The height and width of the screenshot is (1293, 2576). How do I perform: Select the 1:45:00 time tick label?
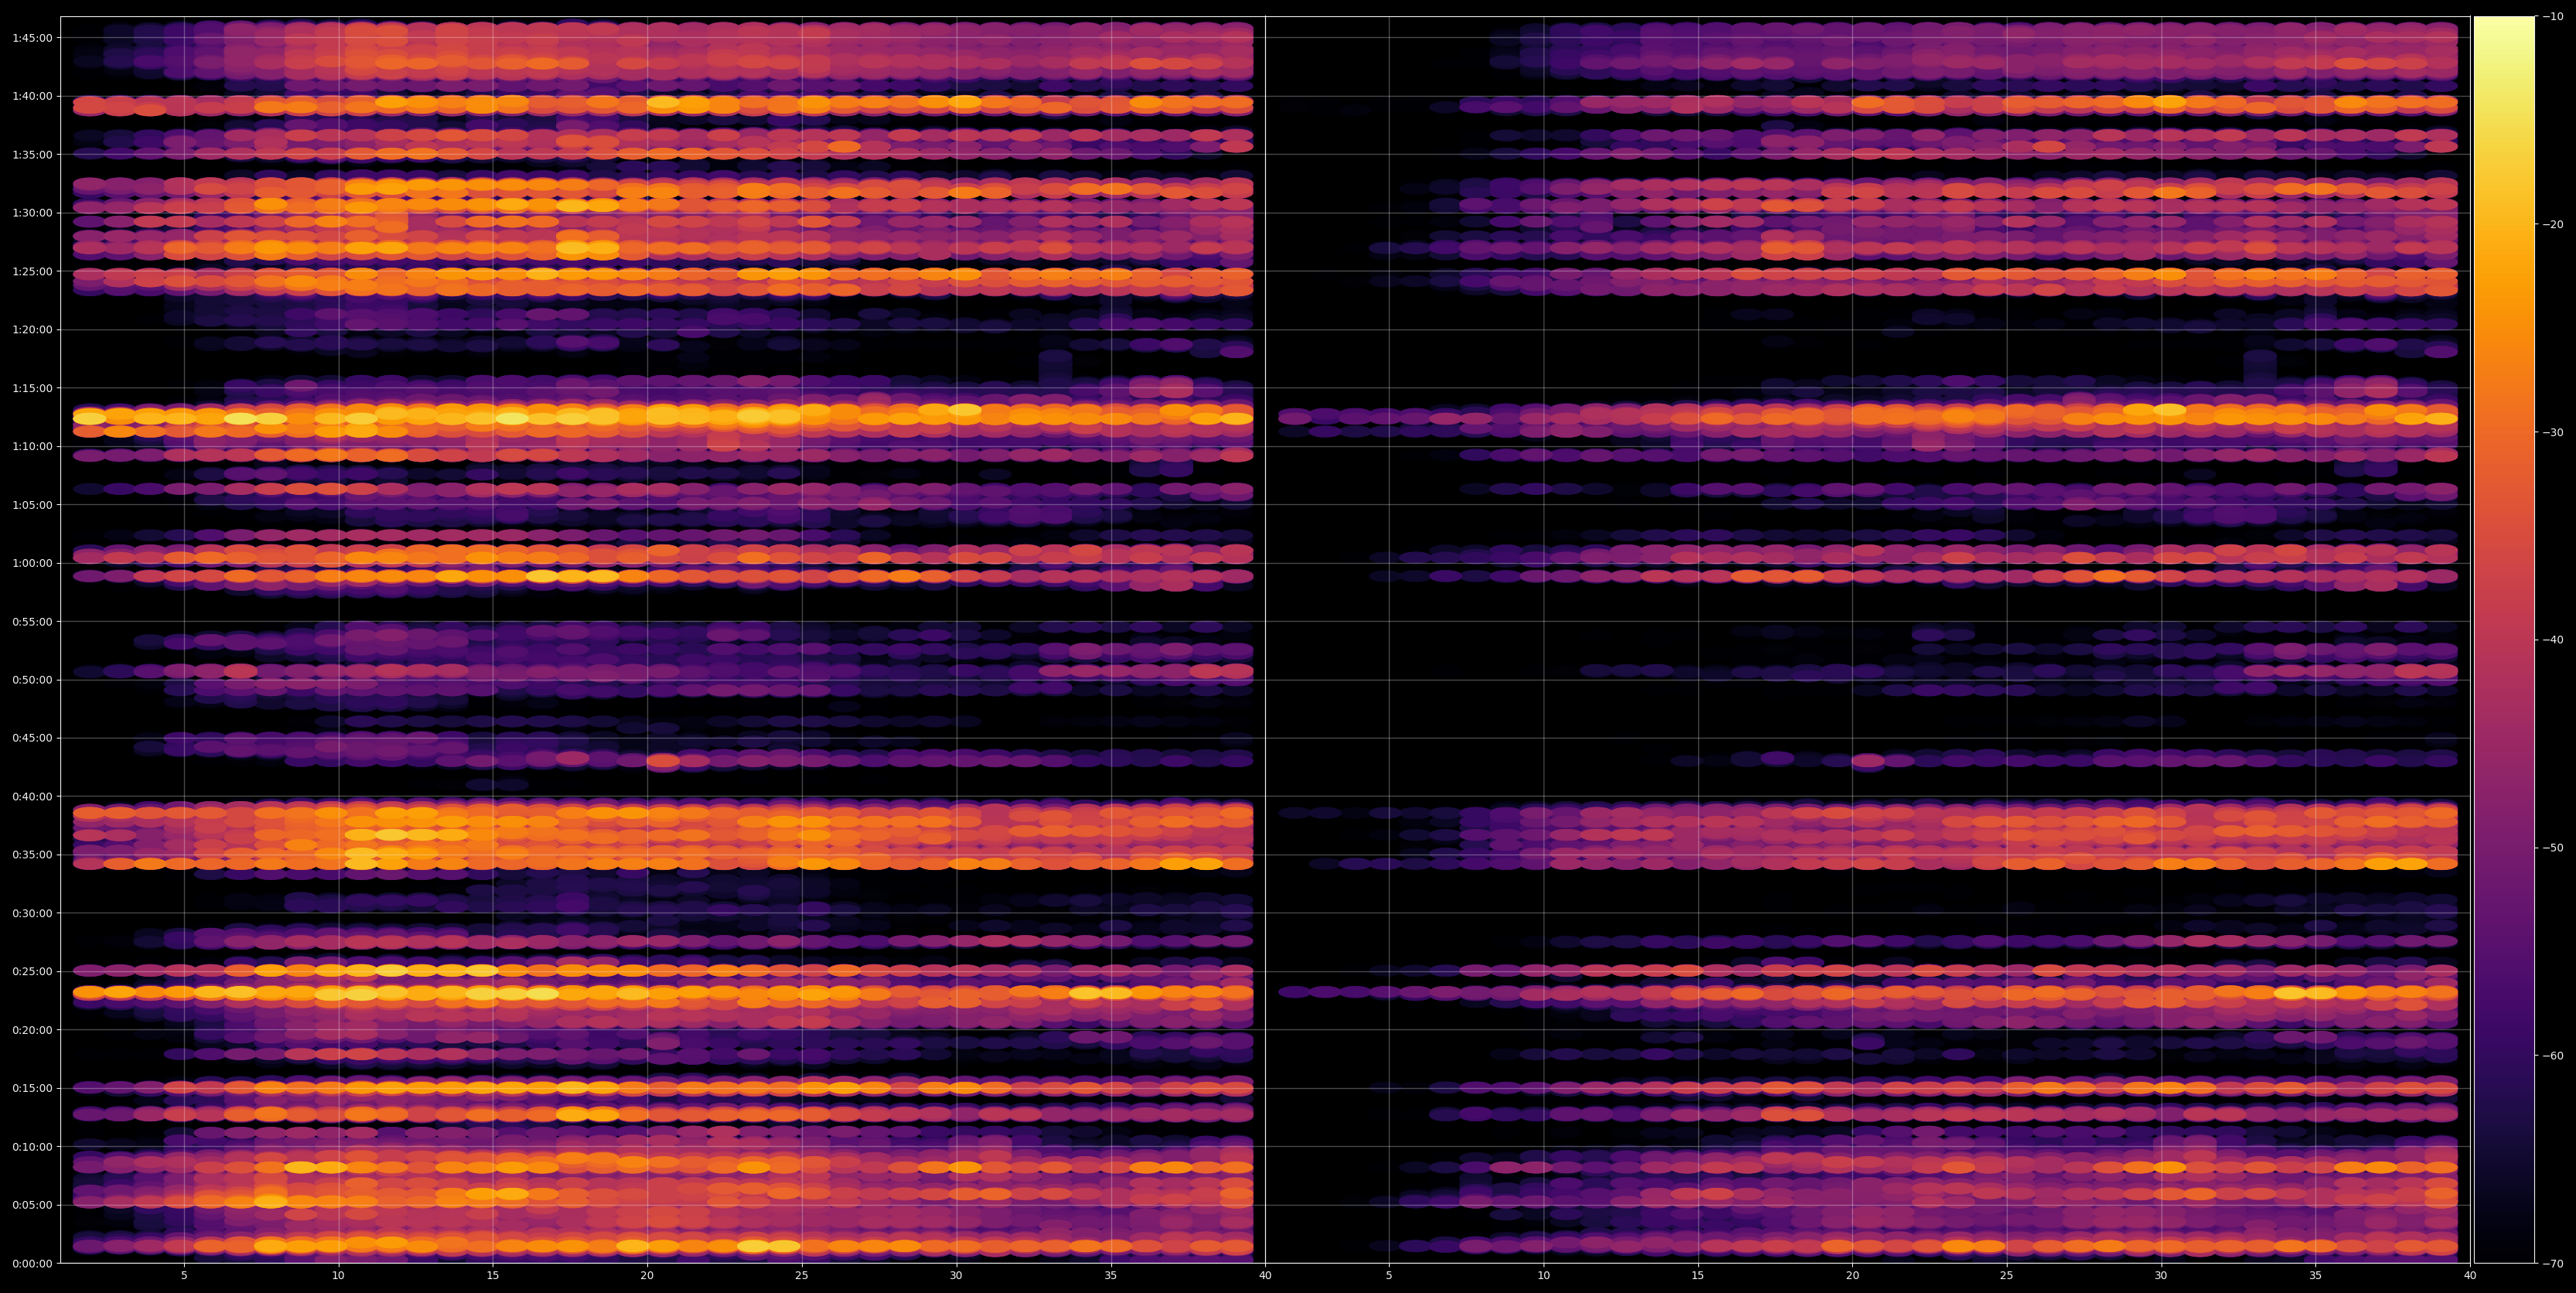pyautogui.click(x=32, y=38)
